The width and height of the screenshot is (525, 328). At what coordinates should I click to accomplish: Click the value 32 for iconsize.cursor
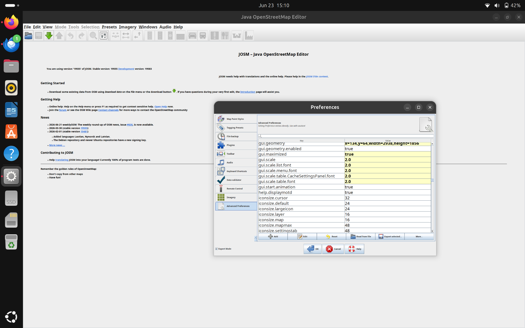[x=388, y=198]
